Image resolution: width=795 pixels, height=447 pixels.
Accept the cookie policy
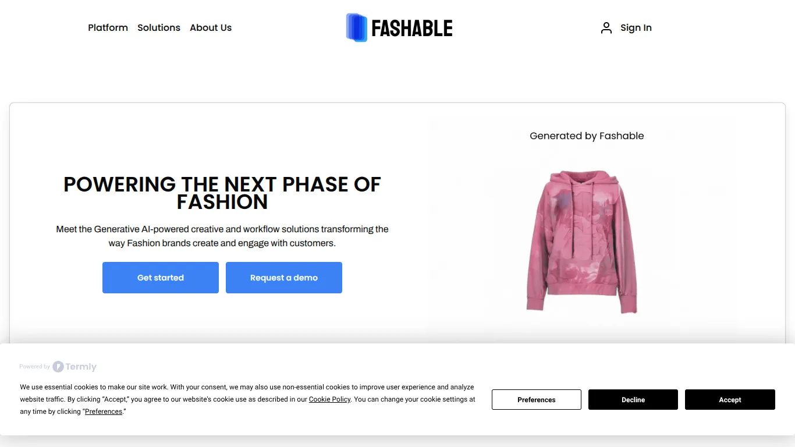tap(730, 400)
